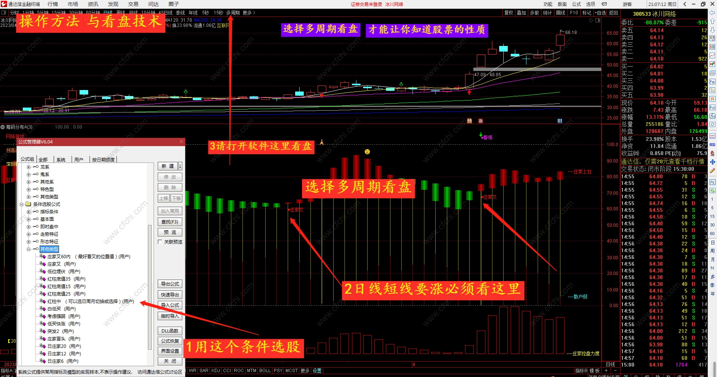The width and height of the screenshot is (717, 377).
Task: Select the 日 daily period in the right sidebar
Action: (x=713, y=242)
